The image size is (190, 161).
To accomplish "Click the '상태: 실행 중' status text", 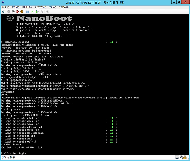I will point(8,157).
